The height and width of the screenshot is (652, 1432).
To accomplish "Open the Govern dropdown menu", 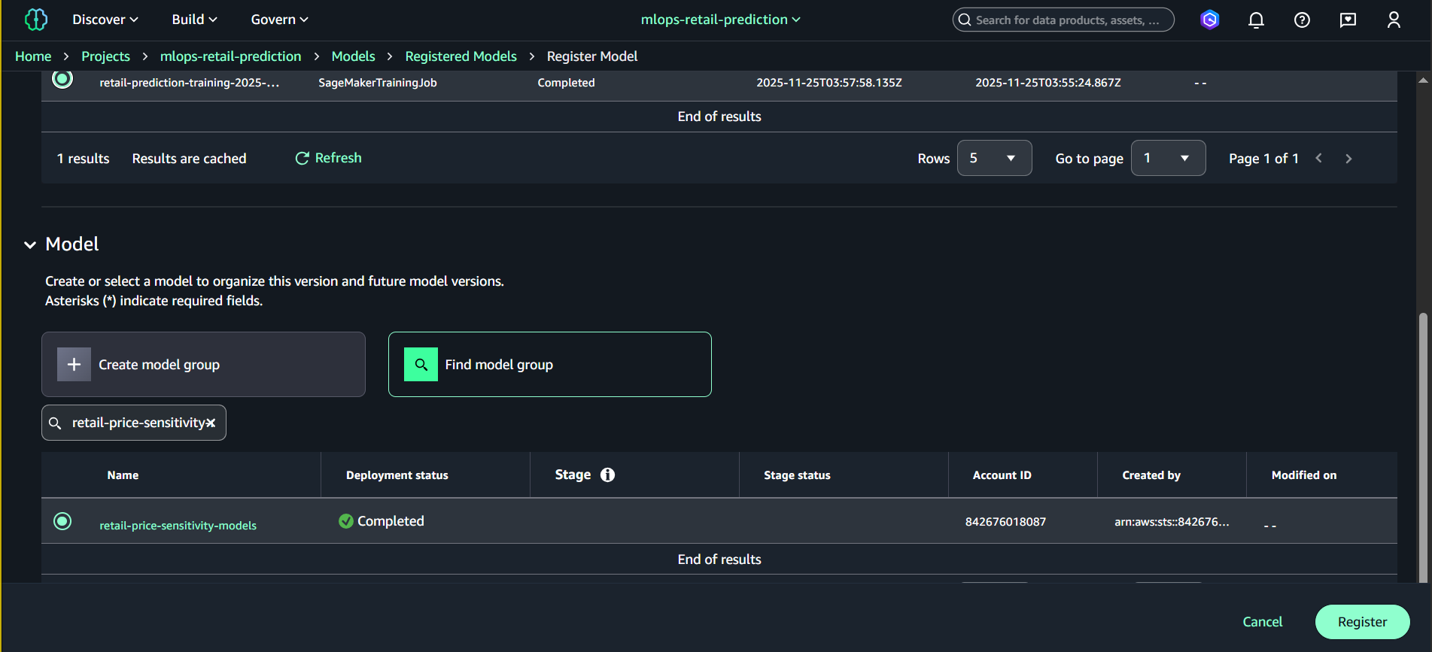I will click(x=280, y=20).
